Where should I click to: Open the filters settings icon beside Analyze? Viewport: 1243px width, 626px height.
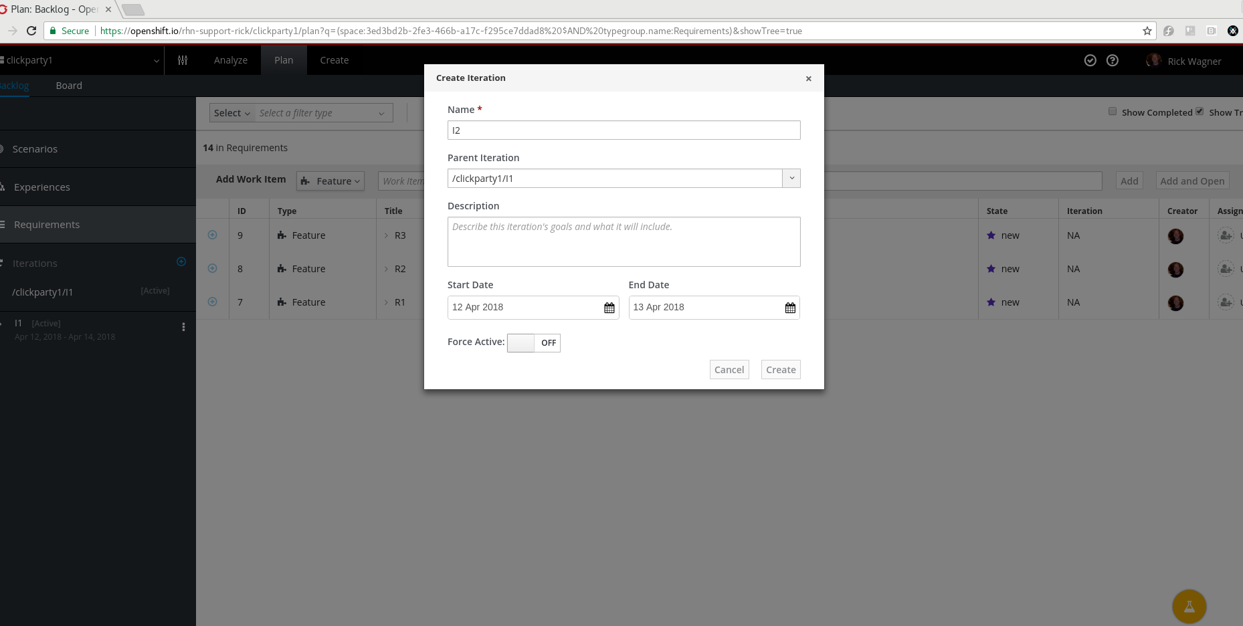point(183,60)
